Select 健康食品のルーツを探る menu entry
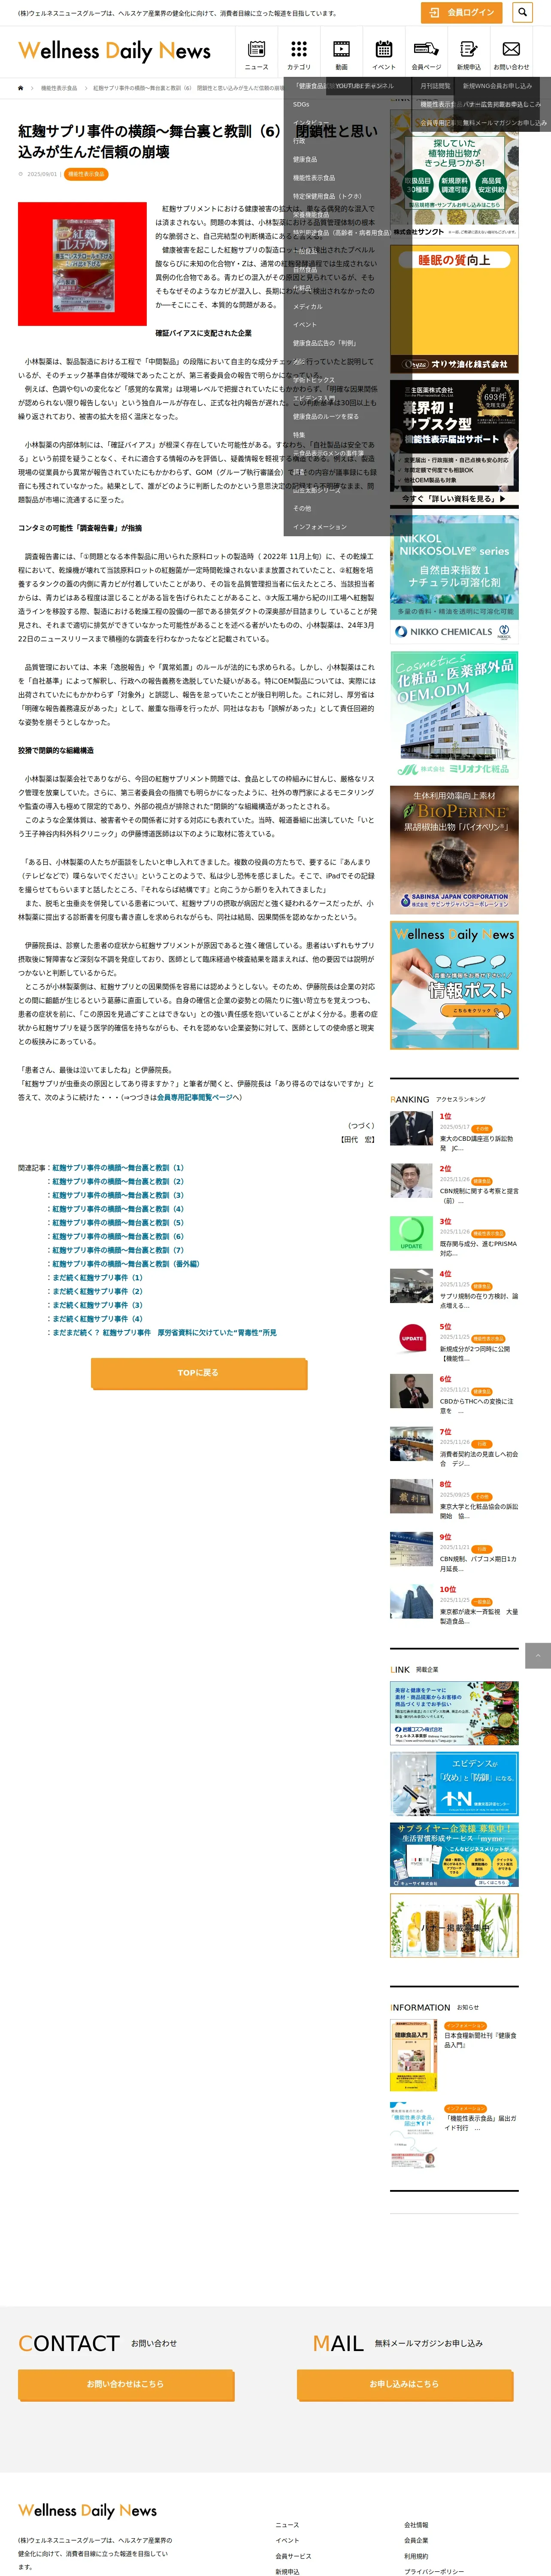 coord(326,417)
